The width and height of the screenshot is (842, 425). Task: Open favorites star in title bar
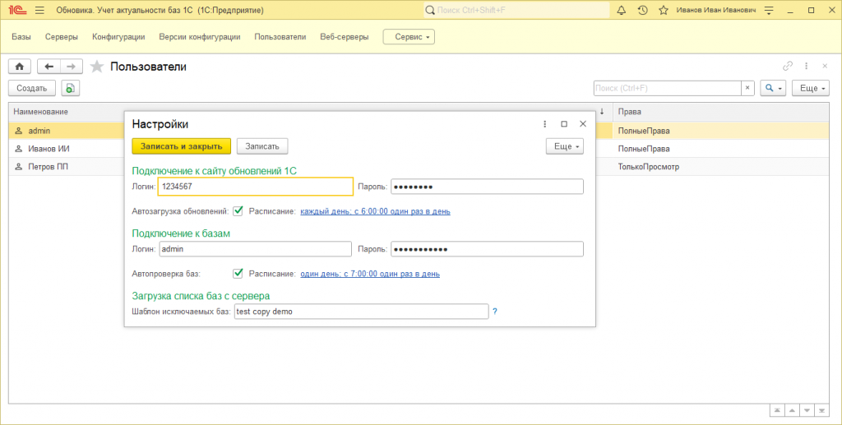click(664, 10)
